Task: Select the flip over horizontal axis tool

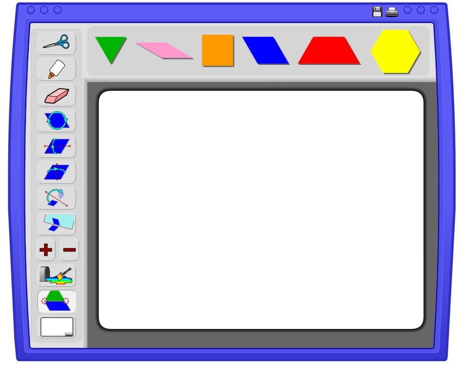Action: point(56,146)
